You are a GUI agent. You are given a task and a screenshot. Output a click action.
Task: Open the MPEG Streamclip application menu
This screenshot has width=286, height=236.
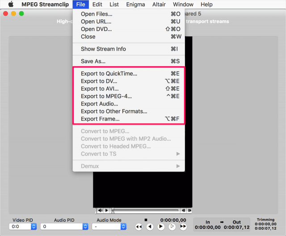tap(45, 4)
